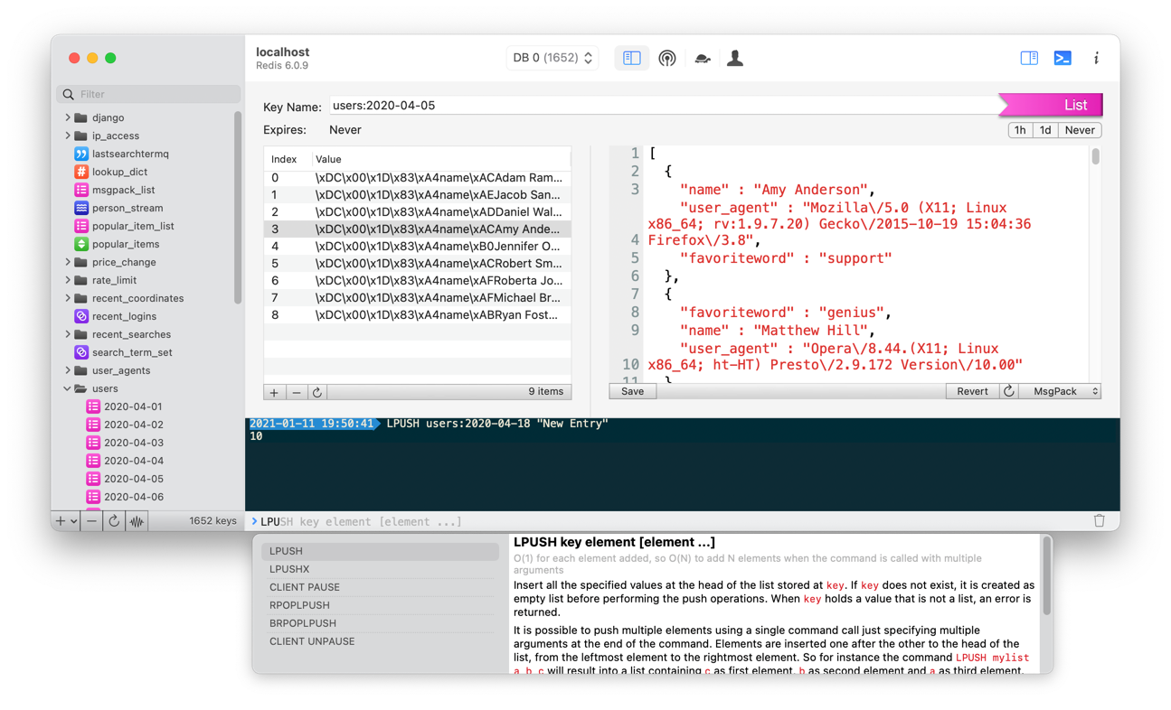Click the memory analysis waveform icon
The height and width of the screenshot is (710, 1171).
tap(137, 521)
